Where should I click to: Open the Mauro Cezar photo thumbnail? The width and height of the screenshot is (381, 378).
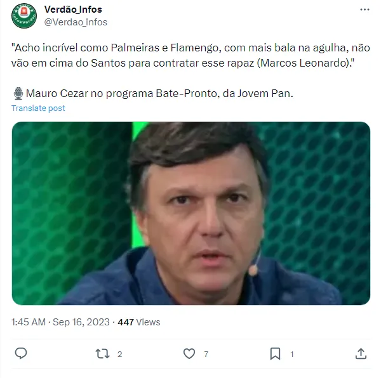tap(191, 213)
